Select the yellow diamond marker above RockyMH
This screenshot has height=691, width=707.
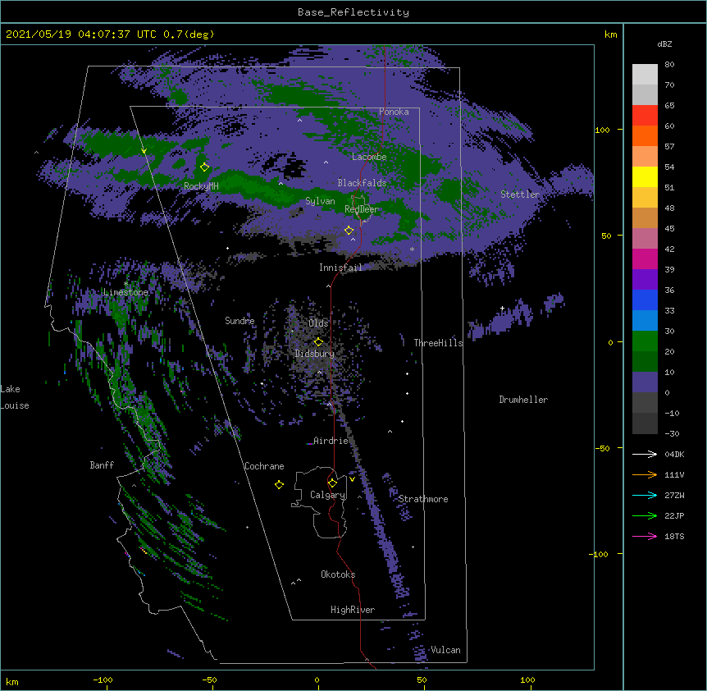point(204,167)
